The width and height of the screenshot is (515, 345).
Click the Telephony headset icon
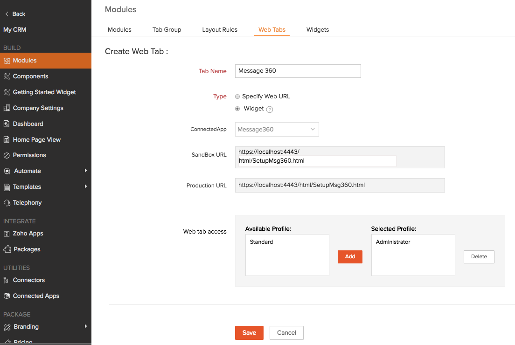tap(7, 203)
